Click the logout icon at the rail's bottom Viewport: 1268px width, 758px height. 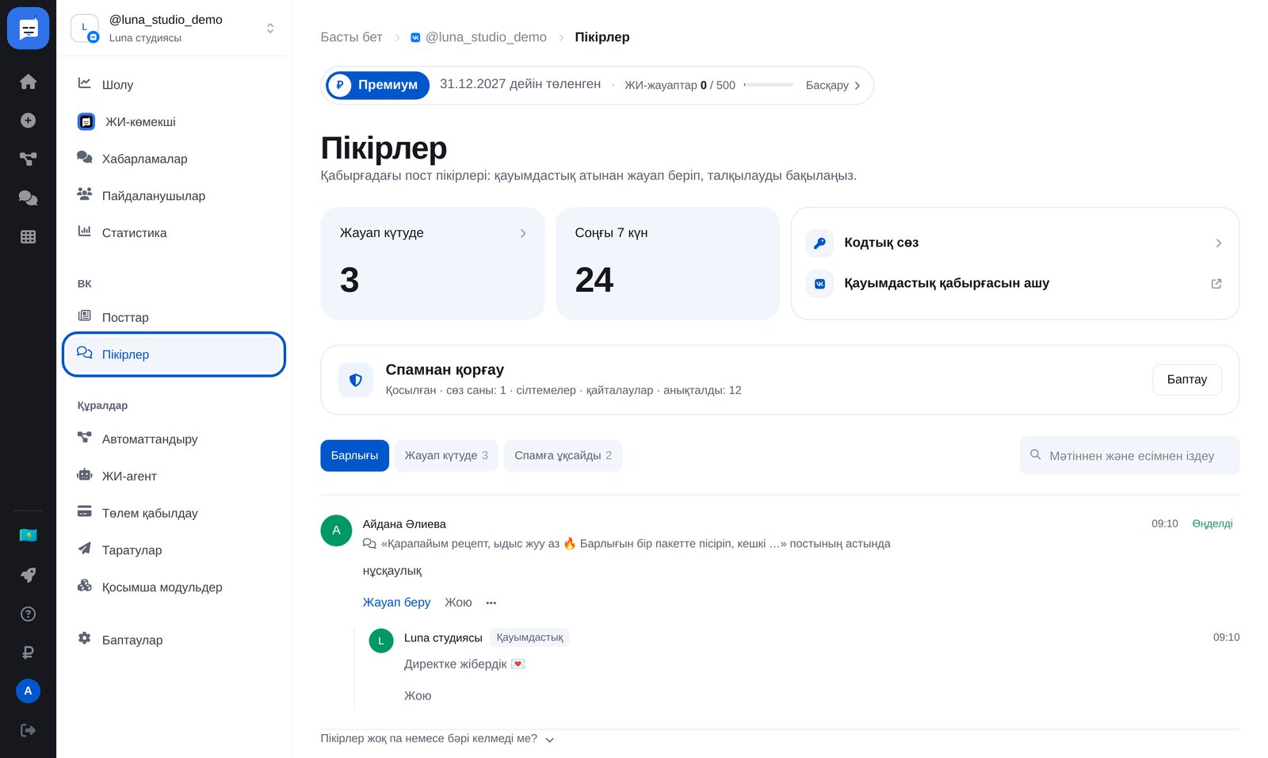coord(28,730)
